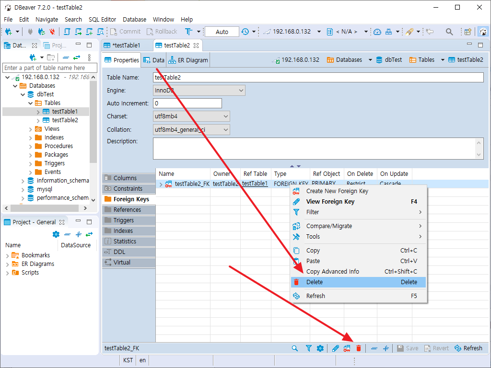491x368 pixels.
Task: Select ER Diagrams in Project panel
Action: point(37,264)
